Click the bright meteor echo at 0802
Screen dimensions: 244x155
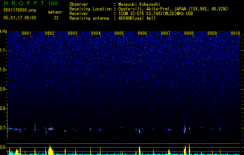[x=50, y=129]
